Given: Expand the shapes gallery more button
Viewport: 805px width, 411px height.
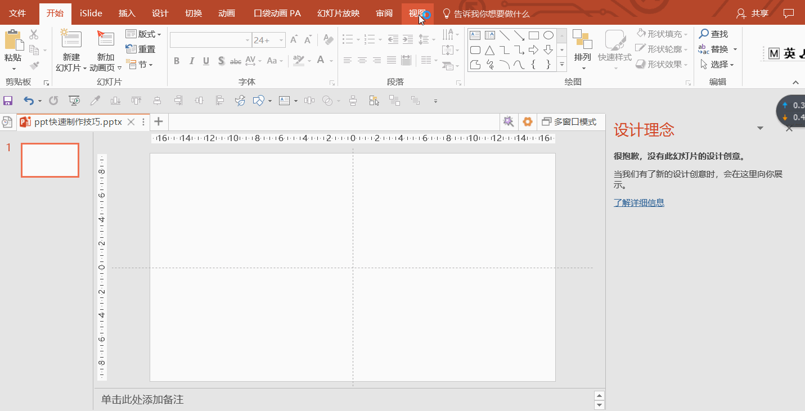Looking at the screenshot, I should (x=562, y=65).
